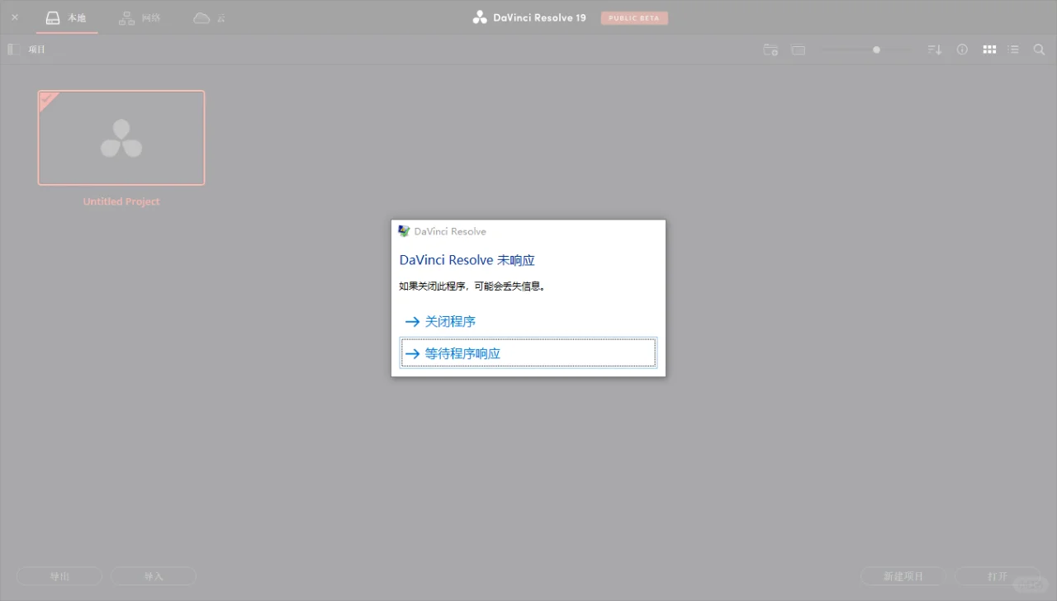This screenshot has width=1057, height=601.
Task: Switch to the 本地 (Local) tab
Action: click(66, 17)
